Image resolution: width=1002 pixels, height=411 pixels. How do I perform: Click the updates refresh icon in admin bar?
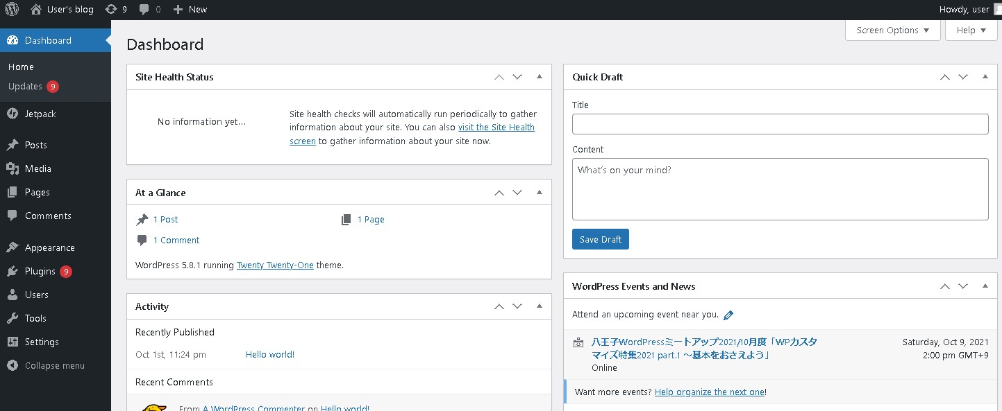(x=110, y=9)
